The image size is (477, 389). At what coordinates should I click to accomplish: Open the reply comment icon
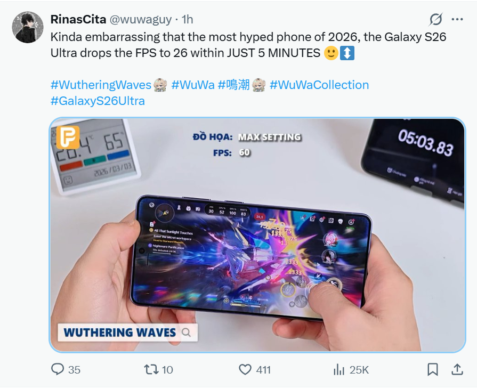point(58,369)
